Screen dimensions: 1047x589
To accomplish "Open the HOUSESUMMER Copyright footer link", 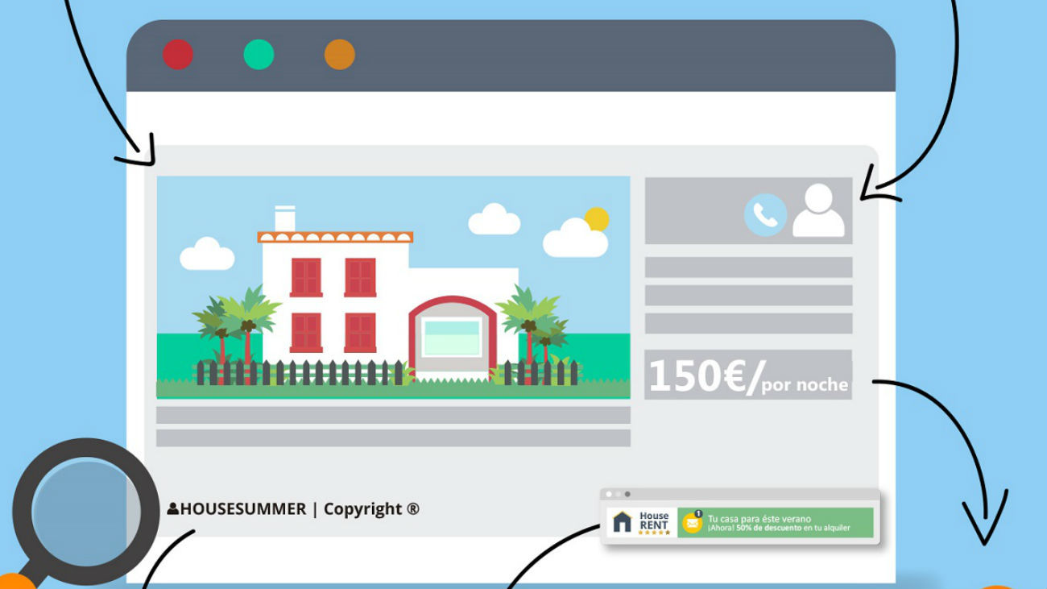I will [x=298, y=509].
